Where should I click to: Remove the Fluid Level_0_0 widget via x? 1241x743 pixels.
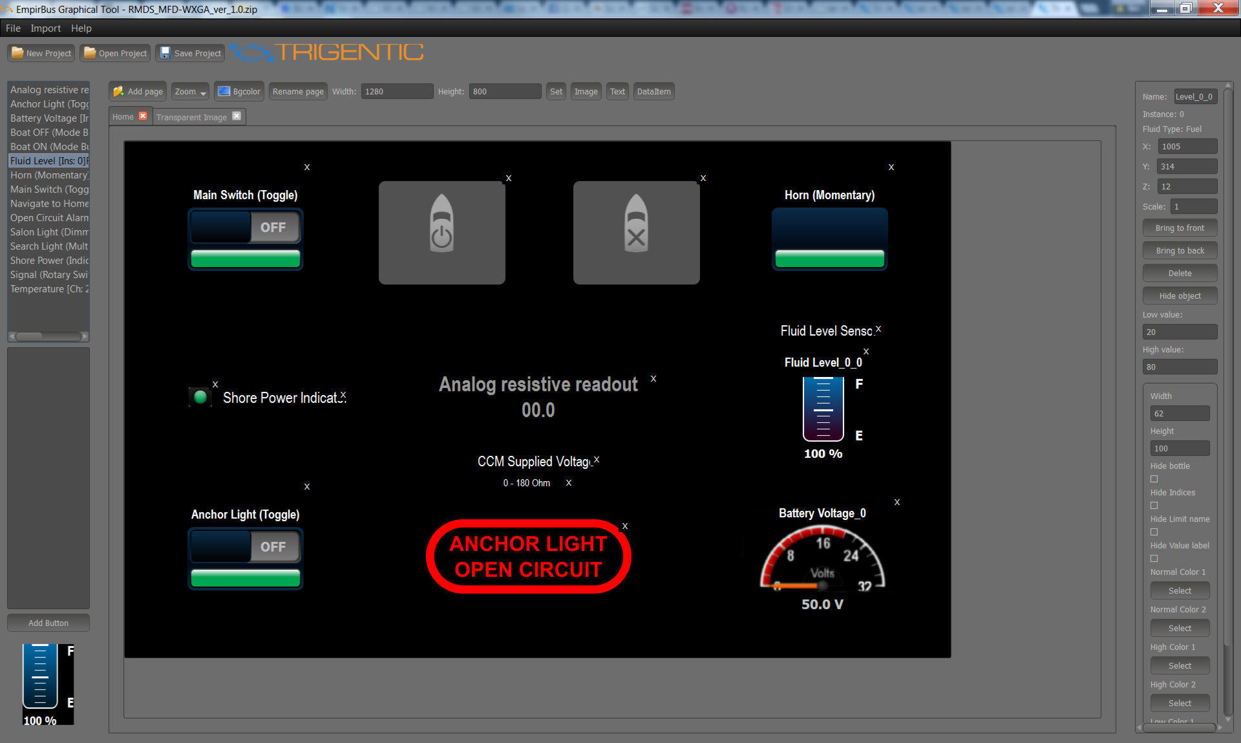pyautogui.click(x=866, y=351)
